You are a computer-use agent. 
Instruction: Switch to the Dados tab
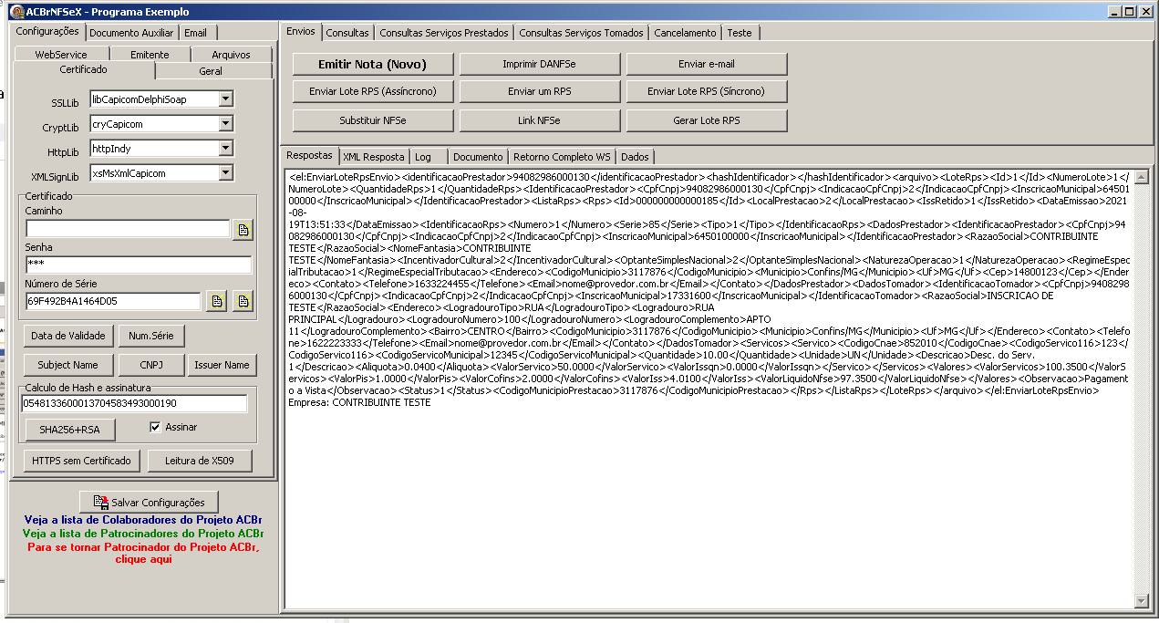pos(635,157)
